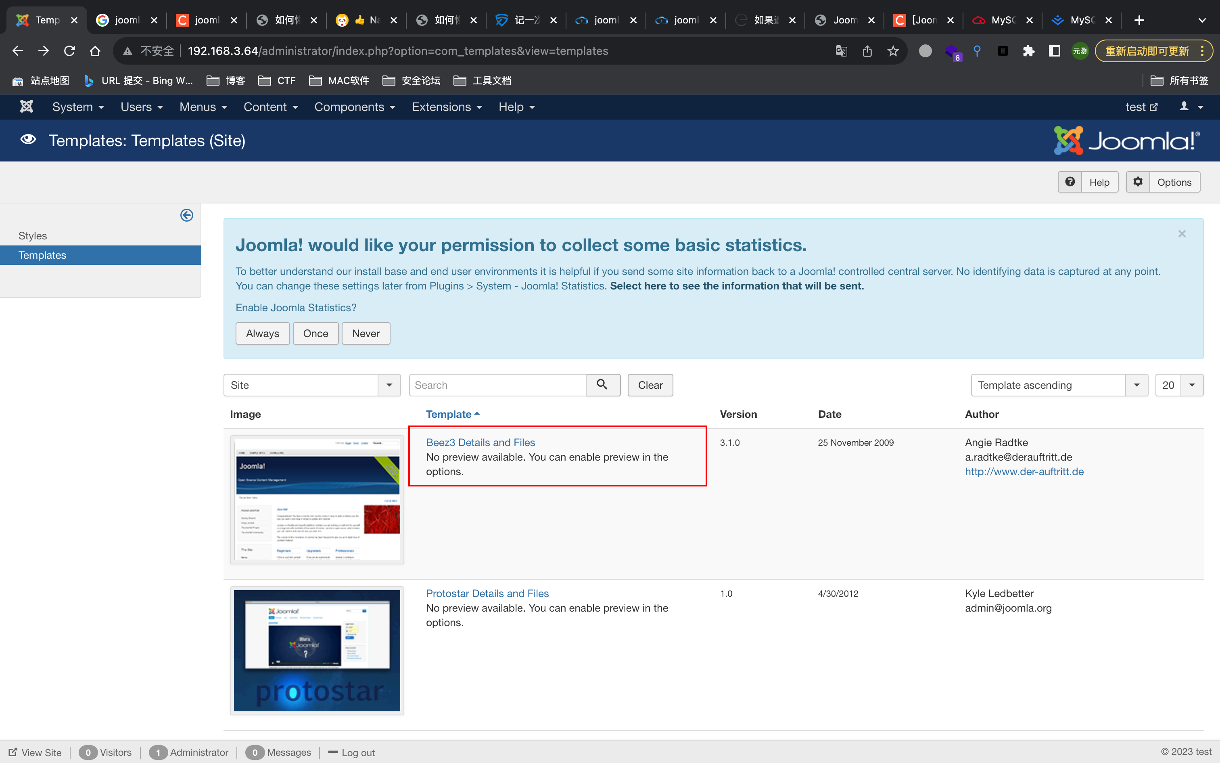Screen dimensions: 1220x763
Task: Open http://www.der-auftritt.de link
Action: [1024, 472]
